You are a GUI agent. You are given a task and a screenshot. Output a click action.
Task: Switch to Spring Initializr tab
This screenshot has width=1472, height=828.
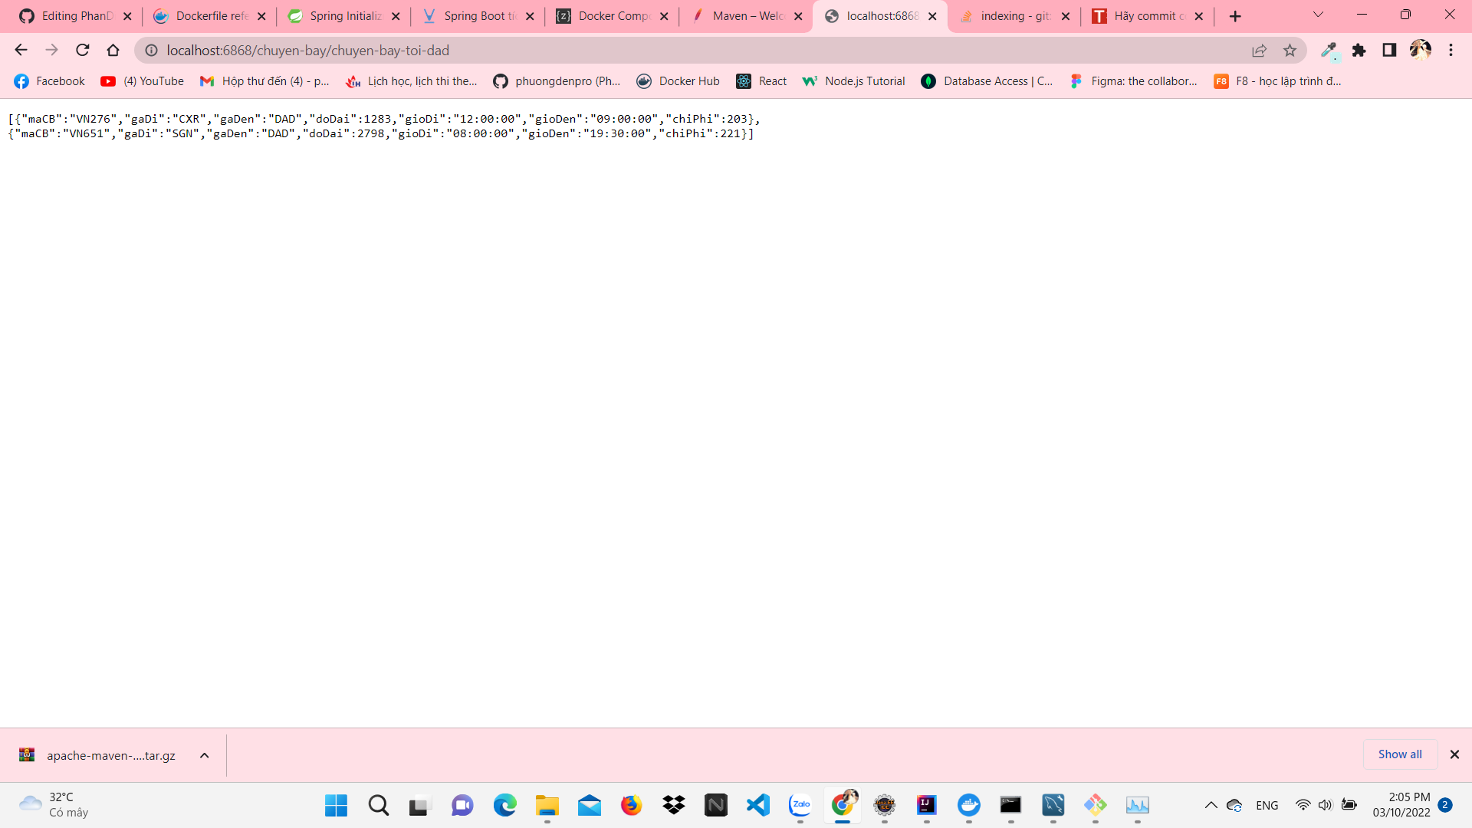343,16
